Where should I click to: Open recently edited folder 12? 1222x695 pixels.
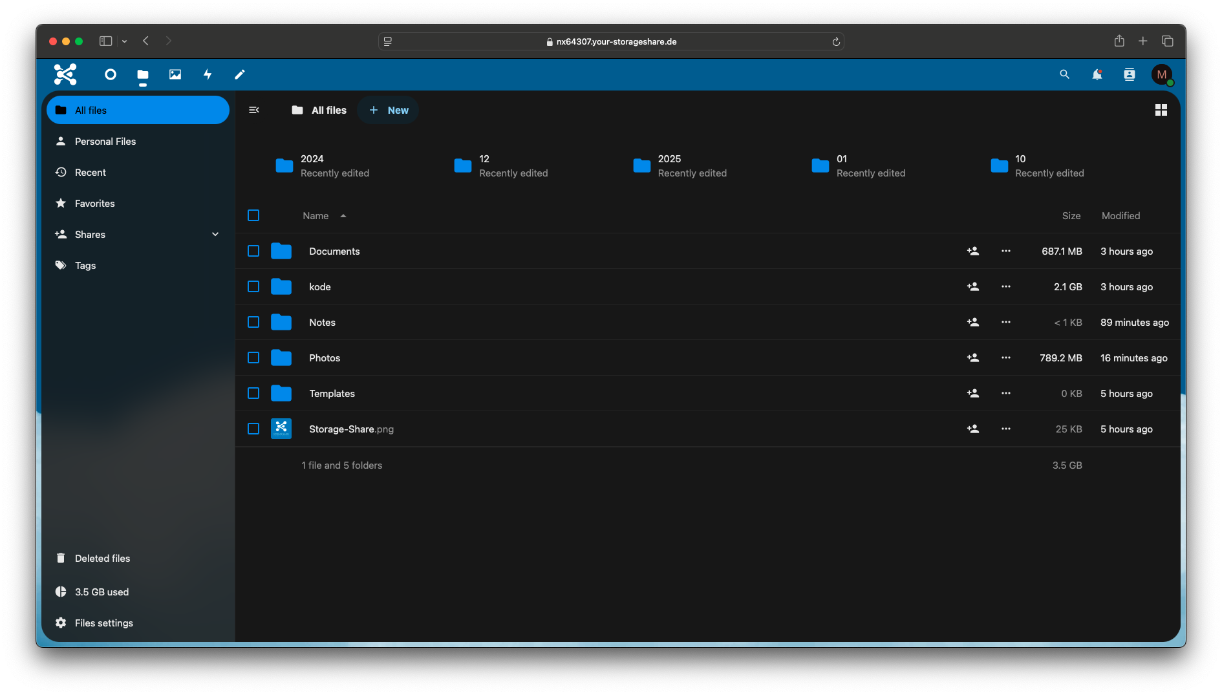tap(501, 166)
